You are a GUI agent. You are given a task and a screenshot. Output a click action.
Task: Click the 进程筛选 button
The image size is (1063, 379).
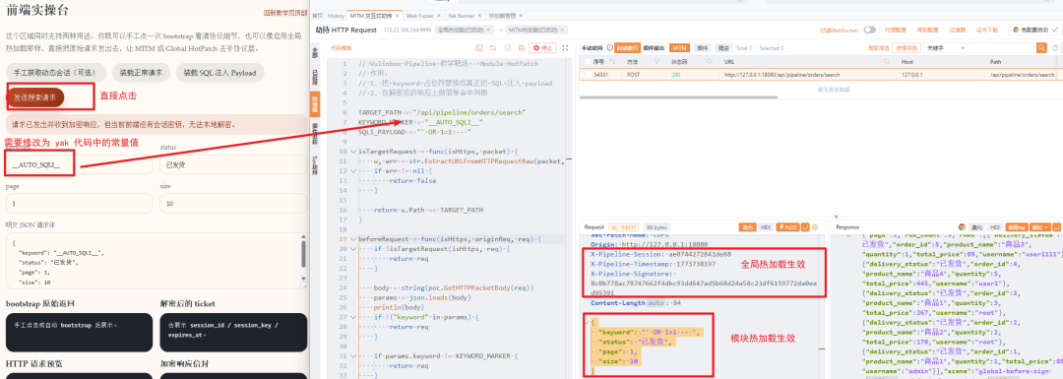pyautogui.click(x=907, y=48)
